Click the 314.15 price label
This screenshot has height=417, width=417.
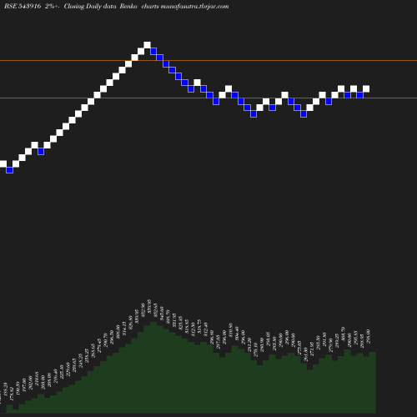point(124,329)
